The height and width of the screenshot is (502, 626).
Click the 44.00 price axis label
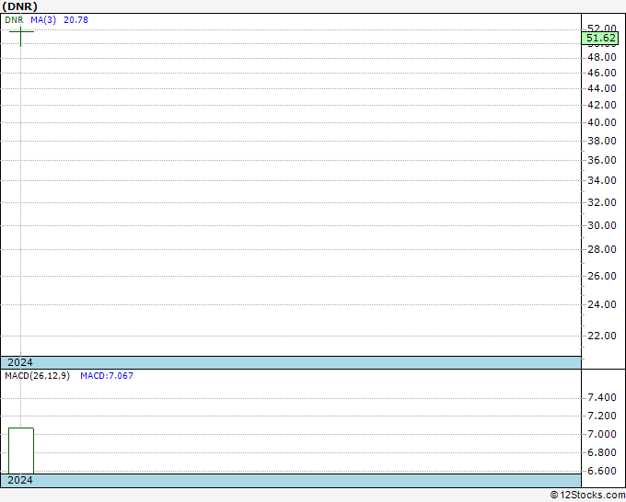tap(602, 88)
